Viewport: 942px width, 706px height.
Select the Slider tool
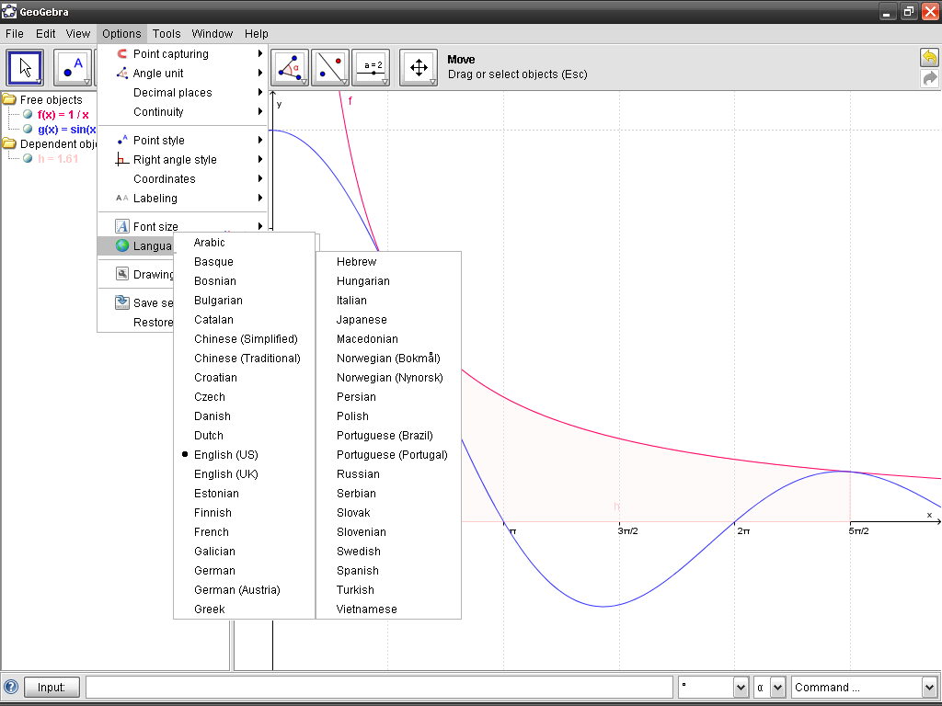pos(372,67)
